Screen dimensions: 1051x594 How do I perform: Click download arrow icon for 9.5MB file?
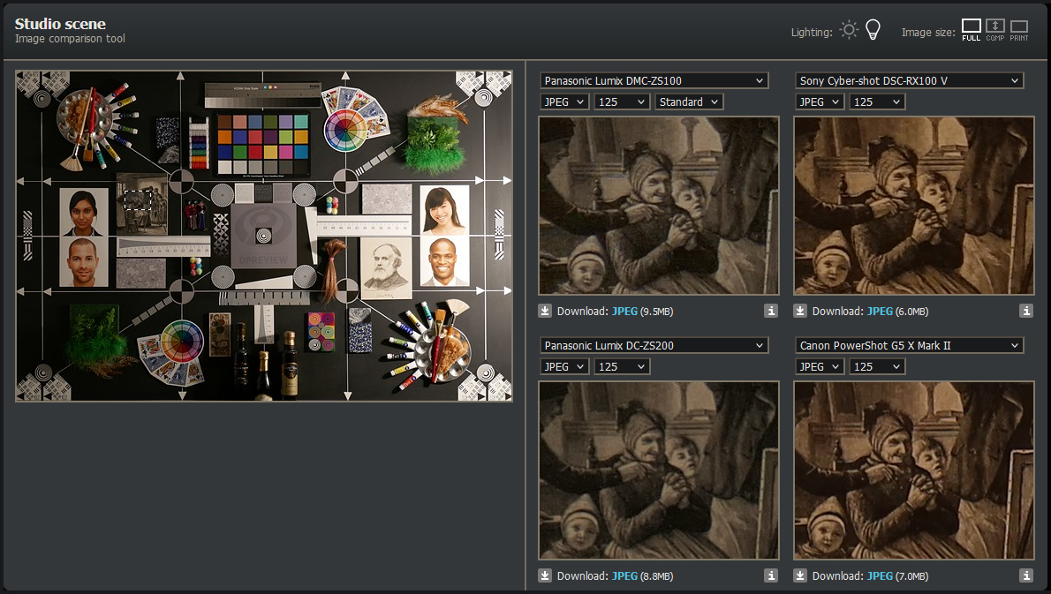[x=545, y=311]
